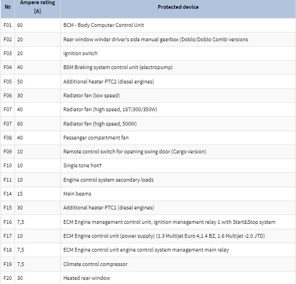Click the 'Heated rear window' entry
Viewport: 296px width, 284px height.
(86, 278)
